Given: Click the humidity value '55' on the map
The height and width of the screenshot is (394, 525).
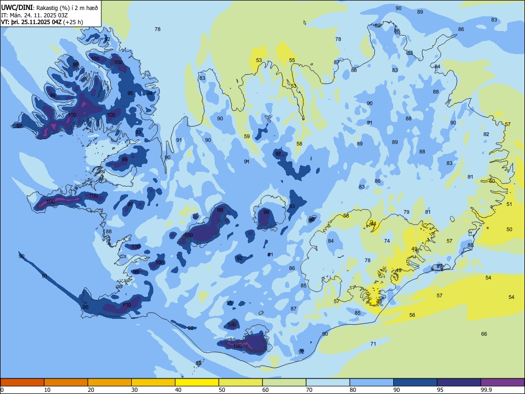Looking at the screenshot, I should (x=292, y=60).
